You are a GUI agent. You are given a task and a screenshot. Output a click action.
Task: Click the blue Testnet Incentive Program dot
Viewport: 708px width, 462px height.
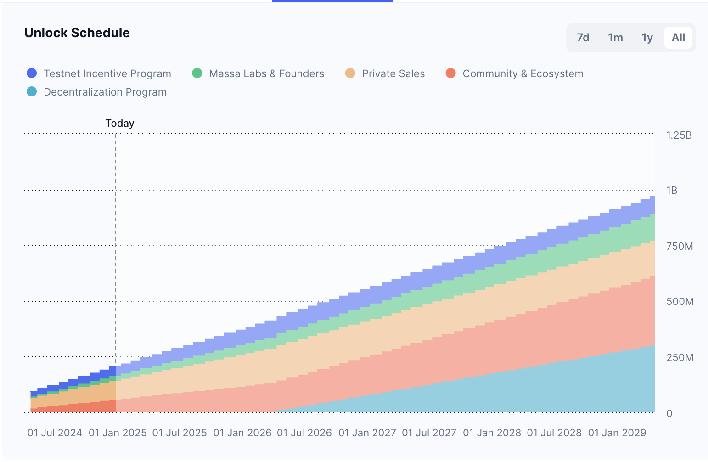[x=32, y=73]
